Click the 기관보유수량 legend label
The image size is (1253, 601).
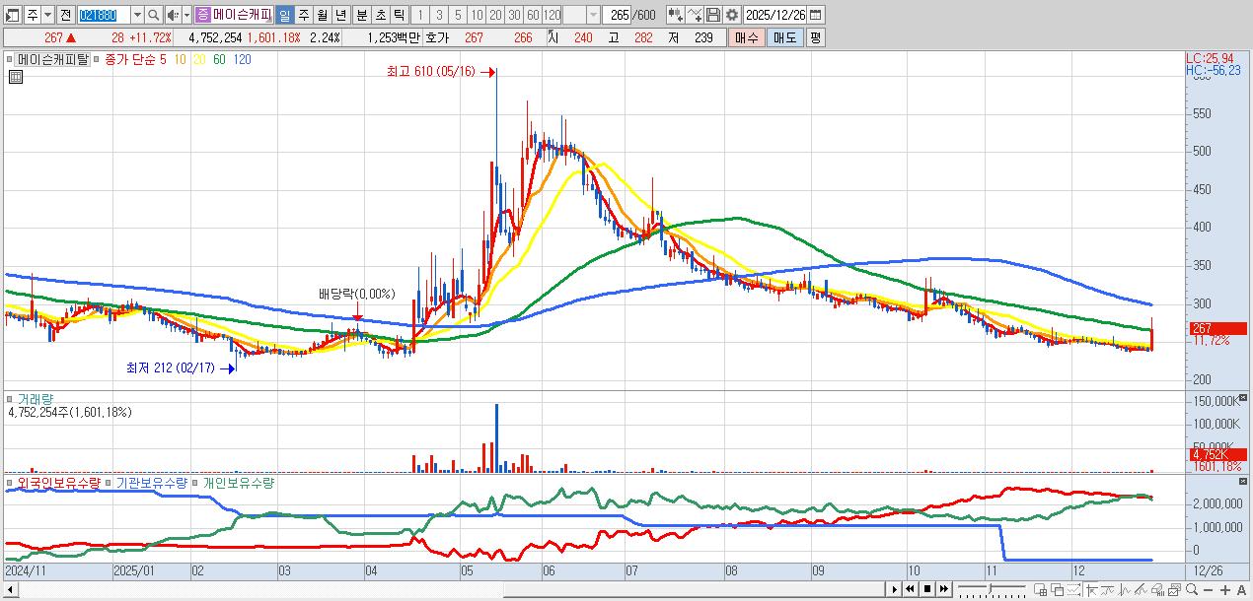coord(152,483)
